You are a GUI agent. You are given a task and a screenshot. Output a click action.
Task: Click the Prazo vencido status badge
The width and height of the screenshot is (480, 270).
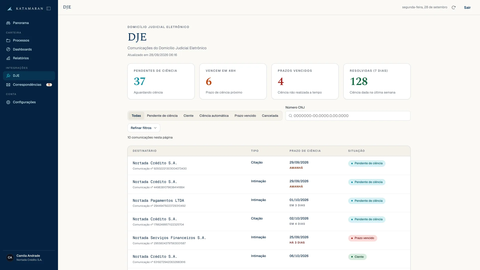362,238
